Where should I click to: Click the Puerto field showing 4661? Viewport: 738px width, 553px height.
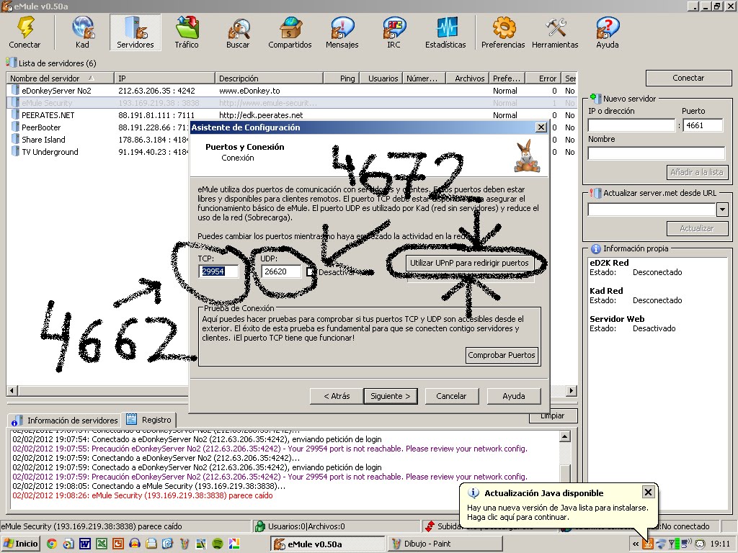(702, 125)
